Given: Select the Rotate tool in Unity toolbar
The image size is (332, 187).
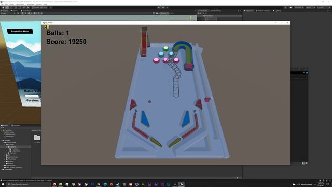Looking at the screenshot, I should point(11,8).
